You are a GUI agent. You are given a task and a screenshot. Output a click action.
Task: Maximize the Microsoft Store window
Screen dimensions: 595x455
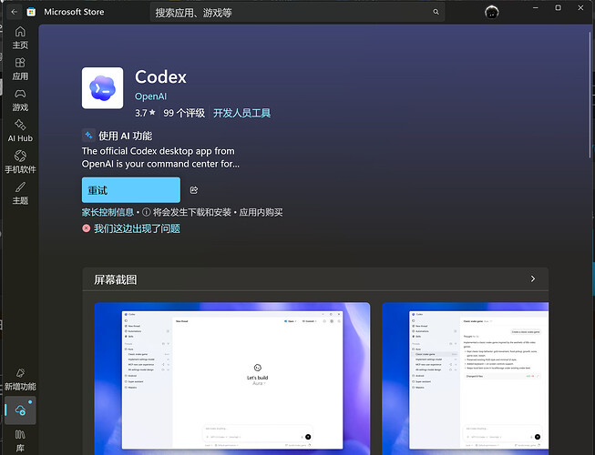(558, 7)
